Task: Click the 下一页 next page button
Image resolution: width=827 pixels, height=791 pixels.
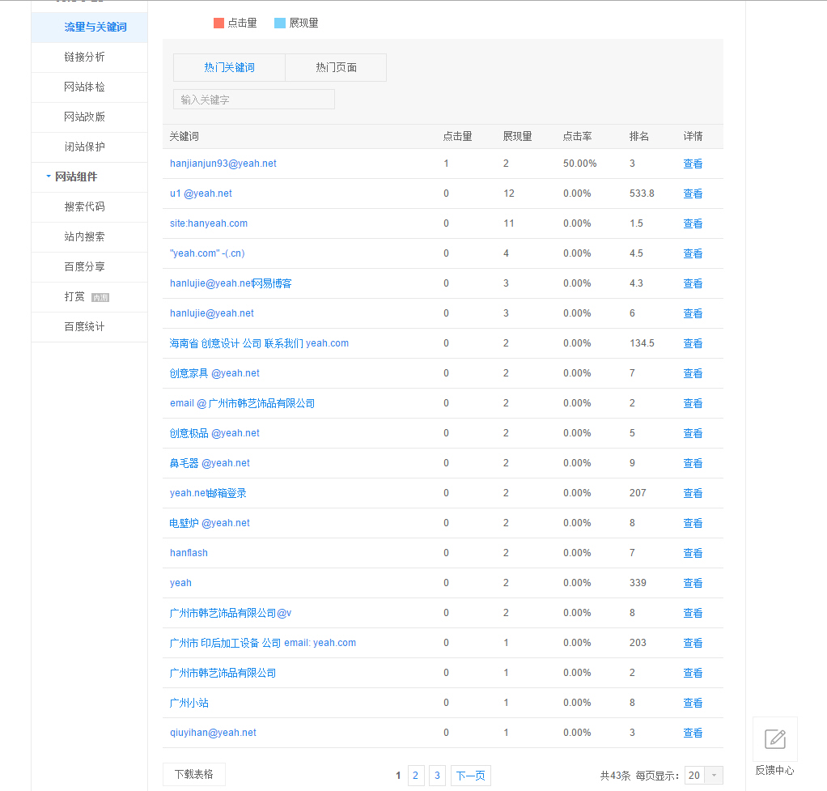Action: coord(470,775)
